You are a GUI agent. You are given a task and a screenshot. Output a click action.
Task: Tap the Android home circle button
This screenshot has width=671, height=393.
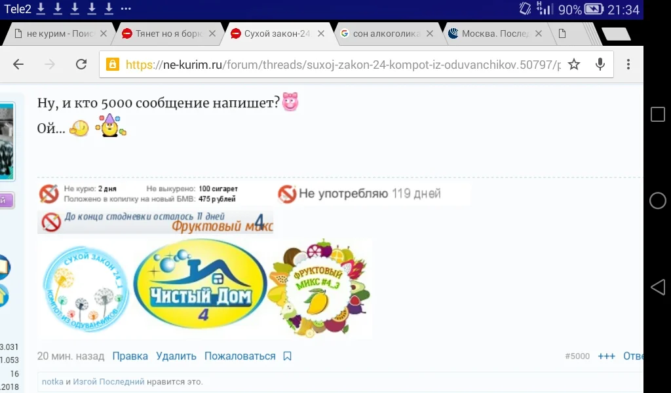pyautogui.click(x=657, y=200)
